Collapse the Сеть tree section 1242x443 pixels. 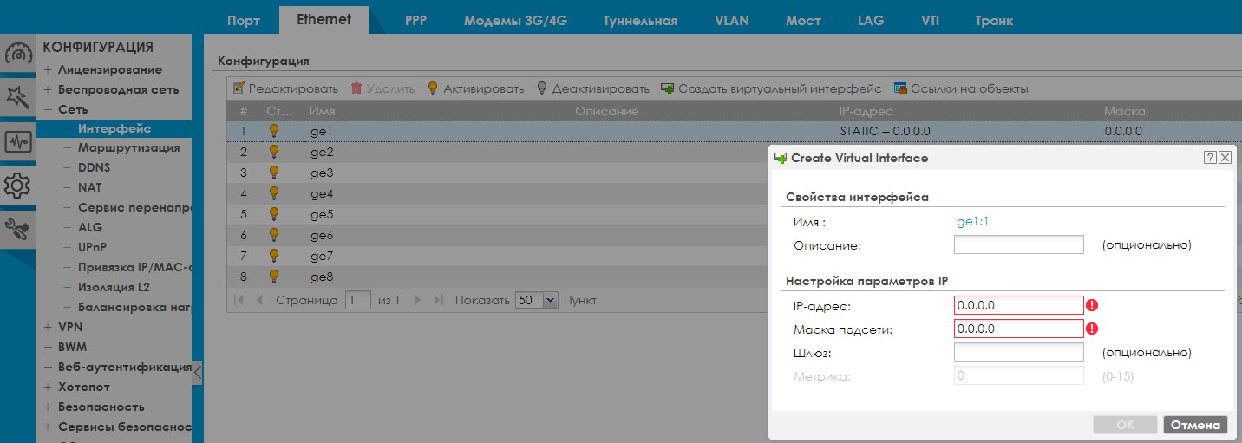[x=49, y=109]
